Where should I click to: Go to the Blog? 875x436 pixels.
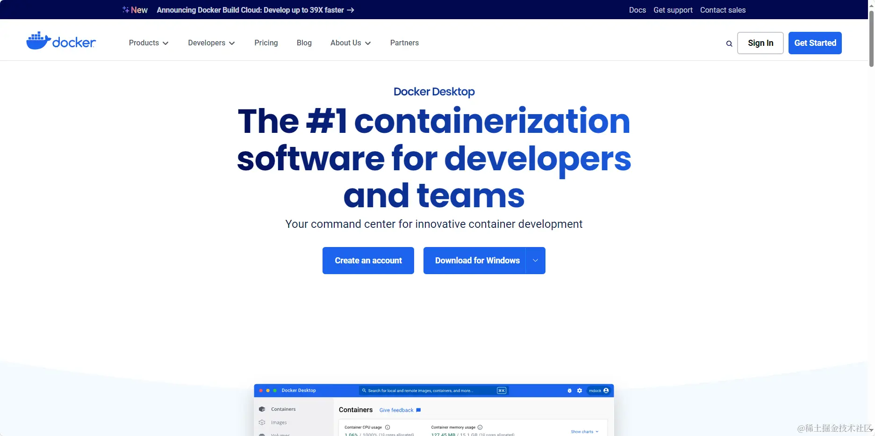click(x=304, y=43)
